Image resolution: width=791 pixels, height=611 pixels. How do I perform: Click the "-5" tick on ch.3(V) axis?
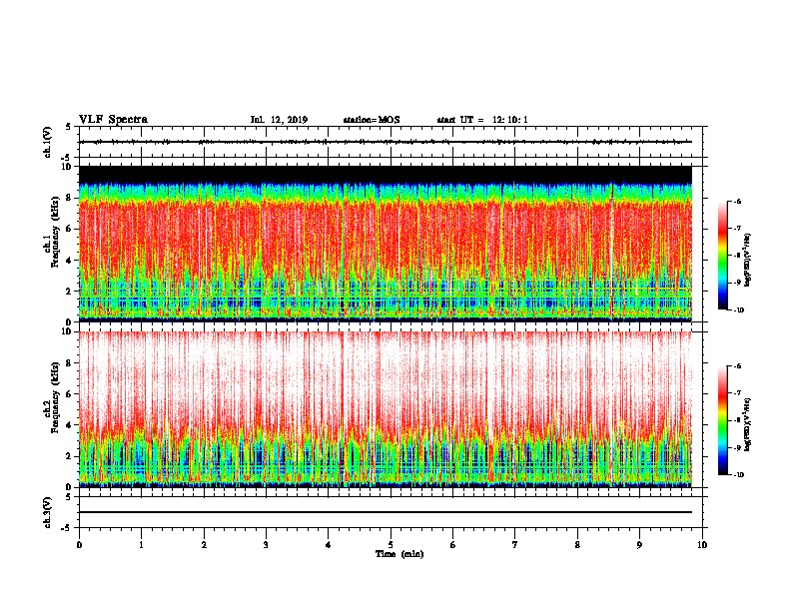point(67,528)
